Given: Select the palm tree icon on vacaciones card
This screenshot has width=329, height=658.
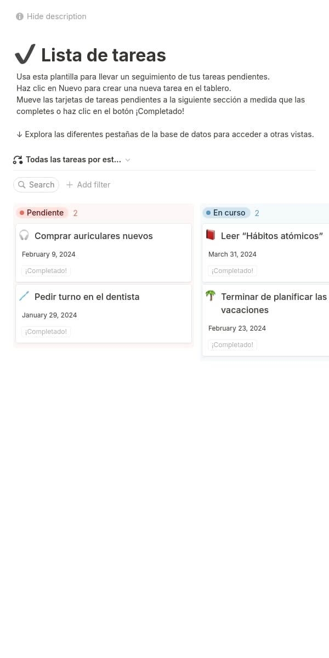Looking at the screenshot, I should coord(210,296).
